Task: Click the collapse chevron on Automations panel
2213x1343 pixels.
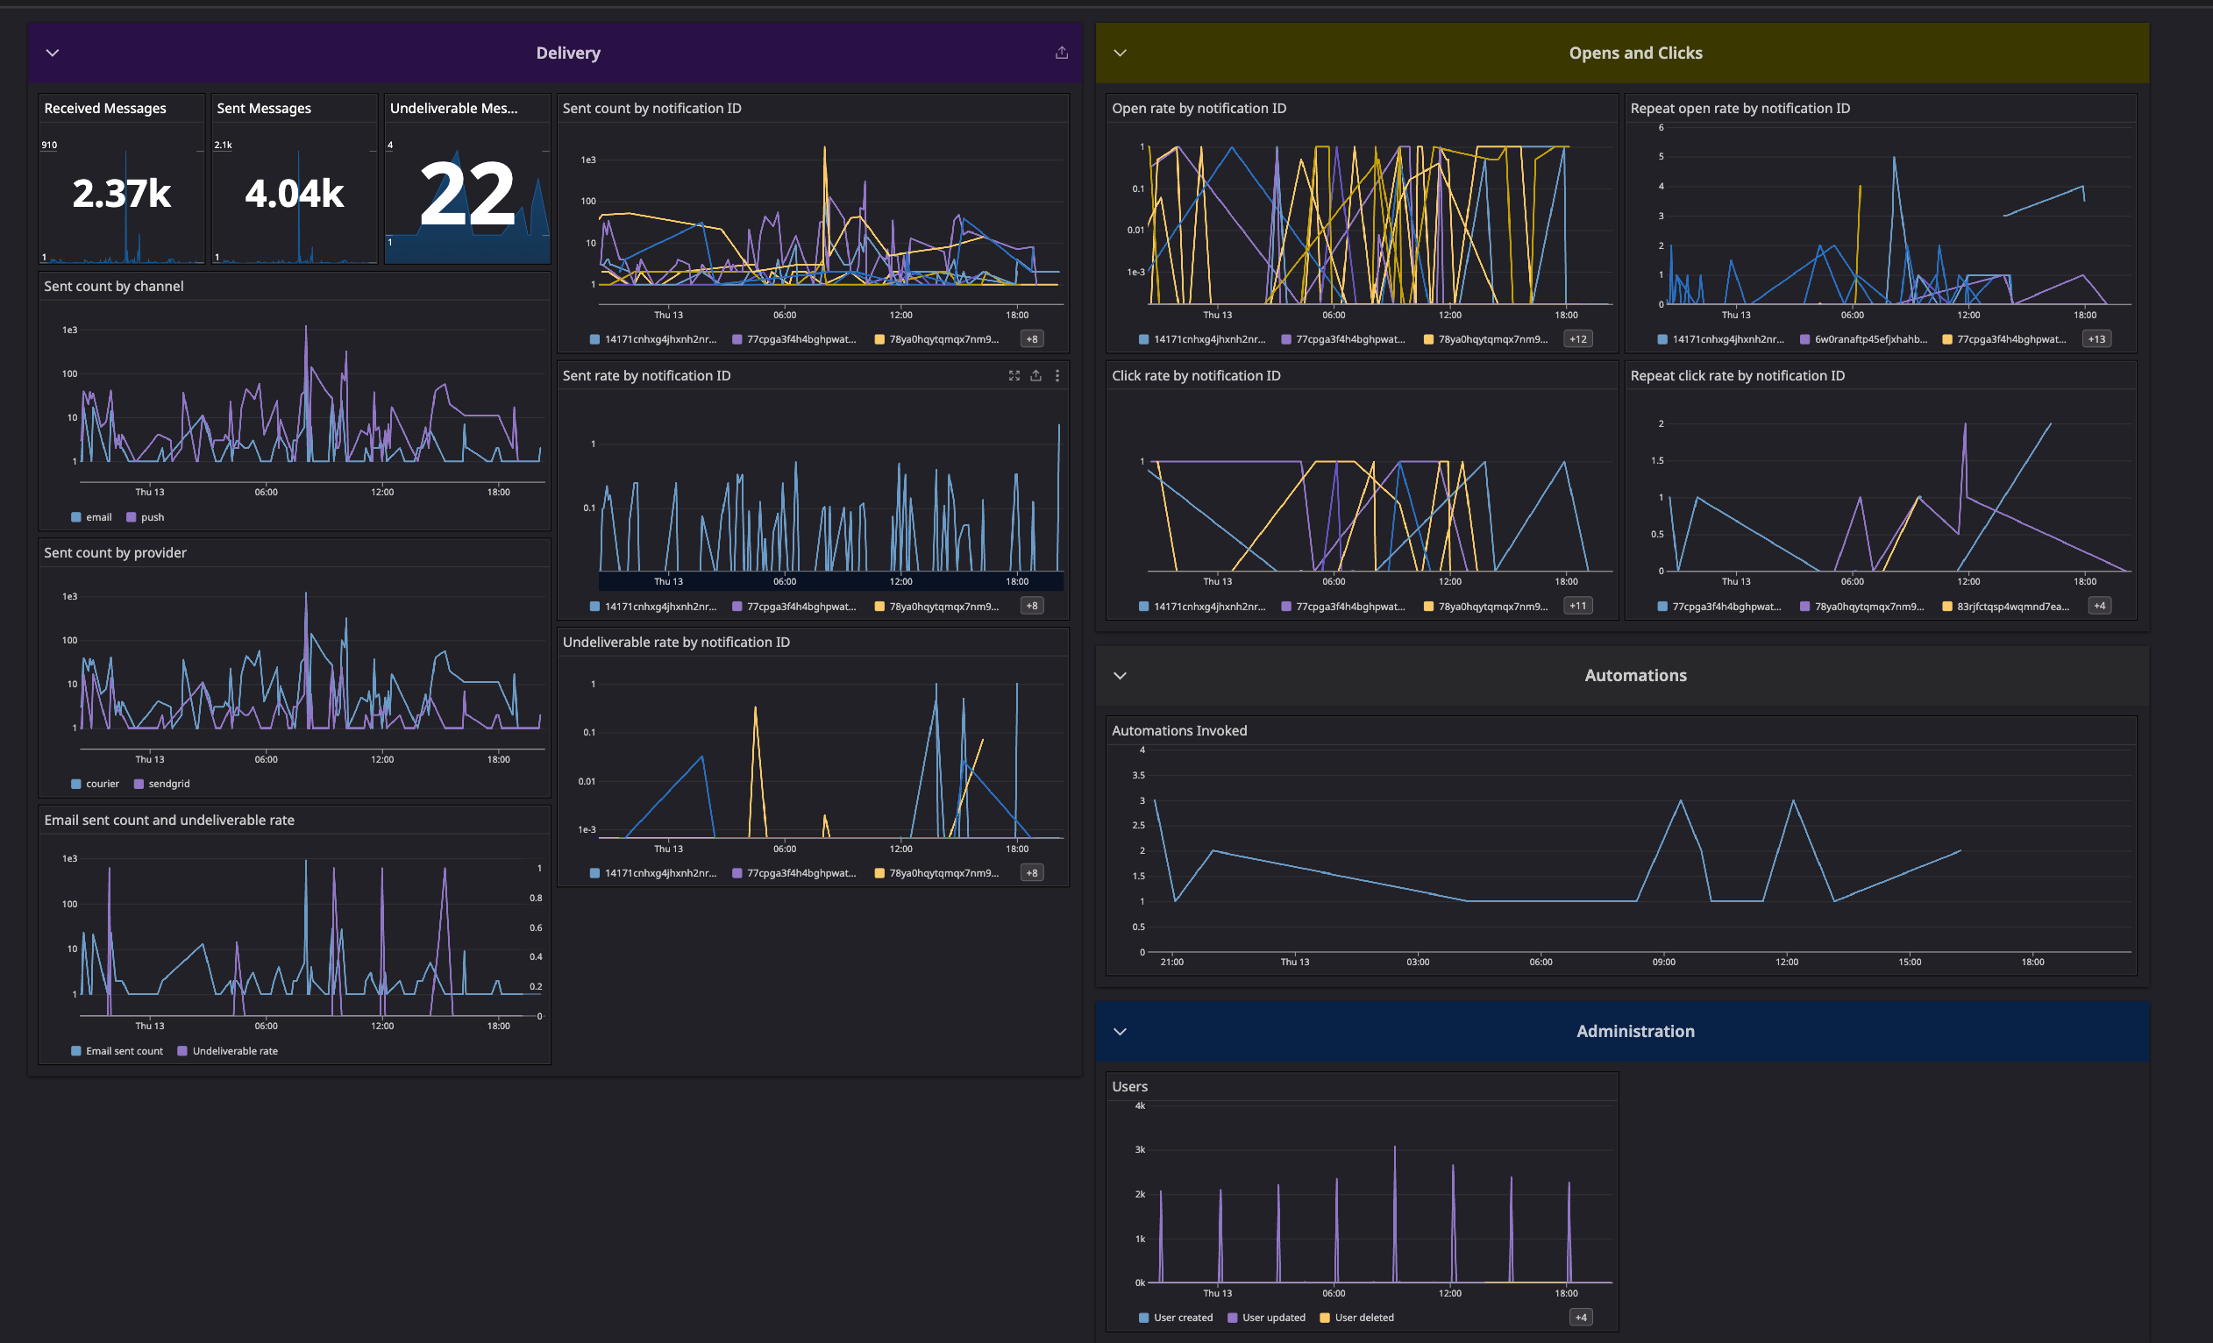Action: click(x=1121, y=675)
